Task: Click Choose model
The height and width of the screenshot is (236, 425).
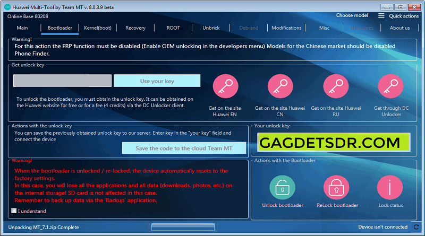Action: [x=352, y=15]
